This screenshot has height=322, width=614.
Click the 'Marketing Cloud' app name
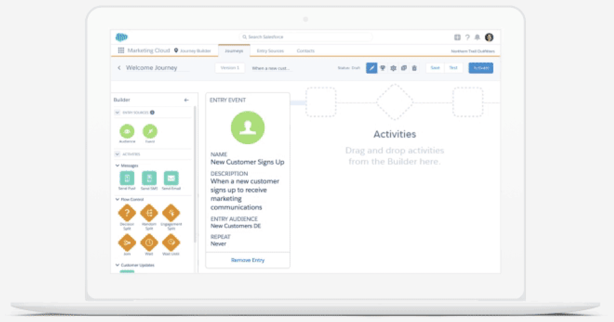[x=149, y=50]
